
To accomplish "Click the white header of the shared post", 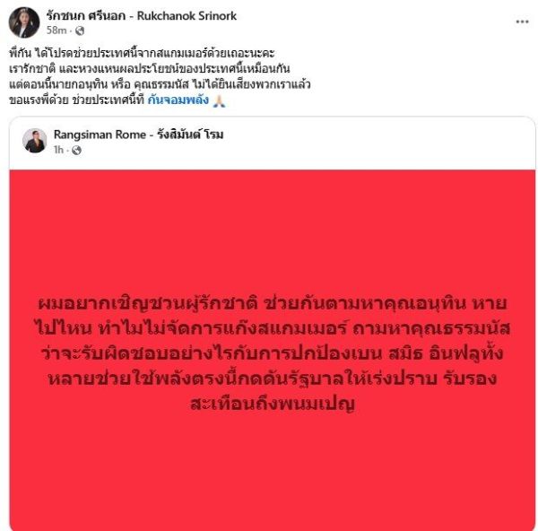I will point(272,144).
